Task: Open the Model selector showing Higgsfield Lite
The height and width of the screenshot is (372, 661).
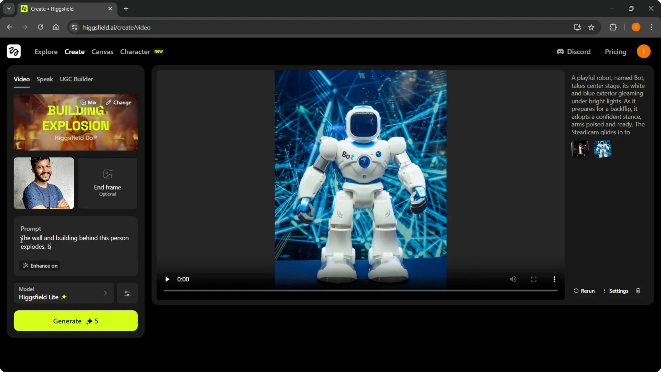Action: 63,293
